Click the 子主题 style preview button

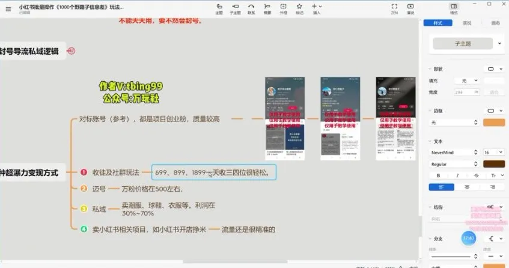click(463, 43)
